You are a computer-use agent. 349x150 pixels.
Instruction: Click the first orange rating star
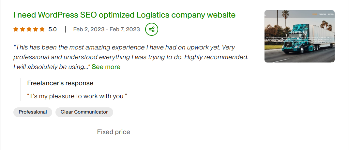(16, 29)
